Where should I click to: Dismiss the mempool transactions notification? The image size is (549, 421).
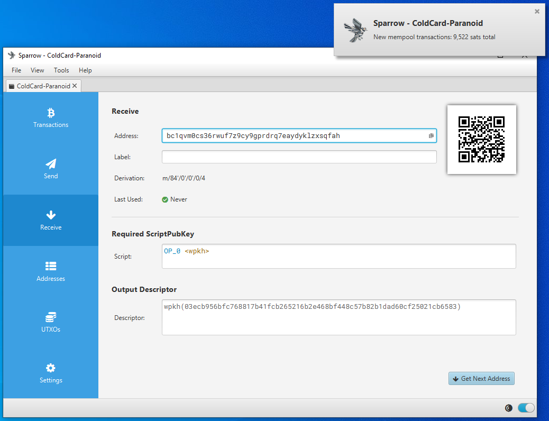(x=537, y=12)
